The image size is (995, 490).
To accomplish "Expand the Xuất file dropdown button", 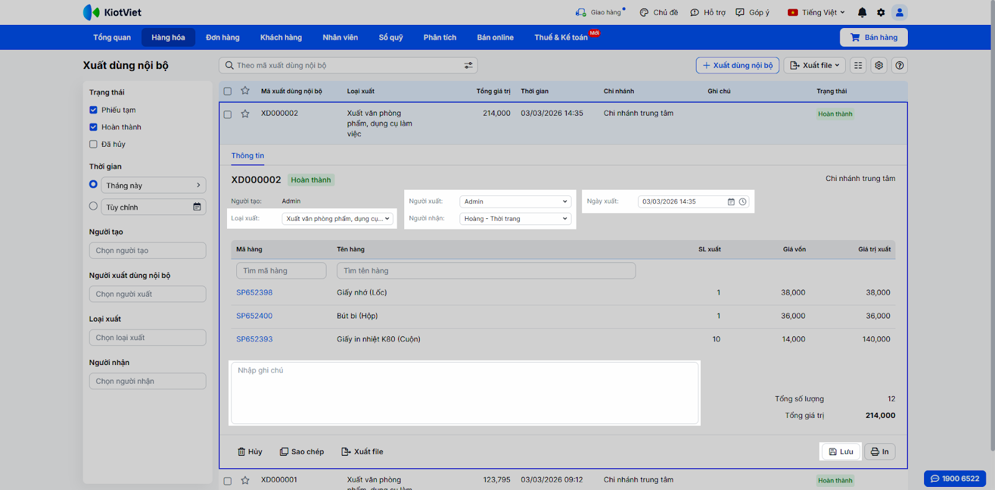I will point(815,65).
